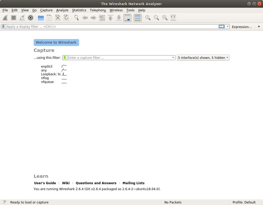This screenshot has height=205, width=263.
Task: Click Profile: Default in status bar
Action: pyautogui.click(x=244, y=202)
